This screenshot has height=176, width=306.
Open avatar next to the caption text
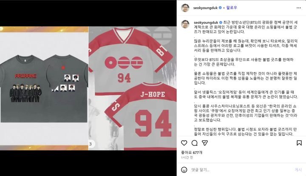185,24
